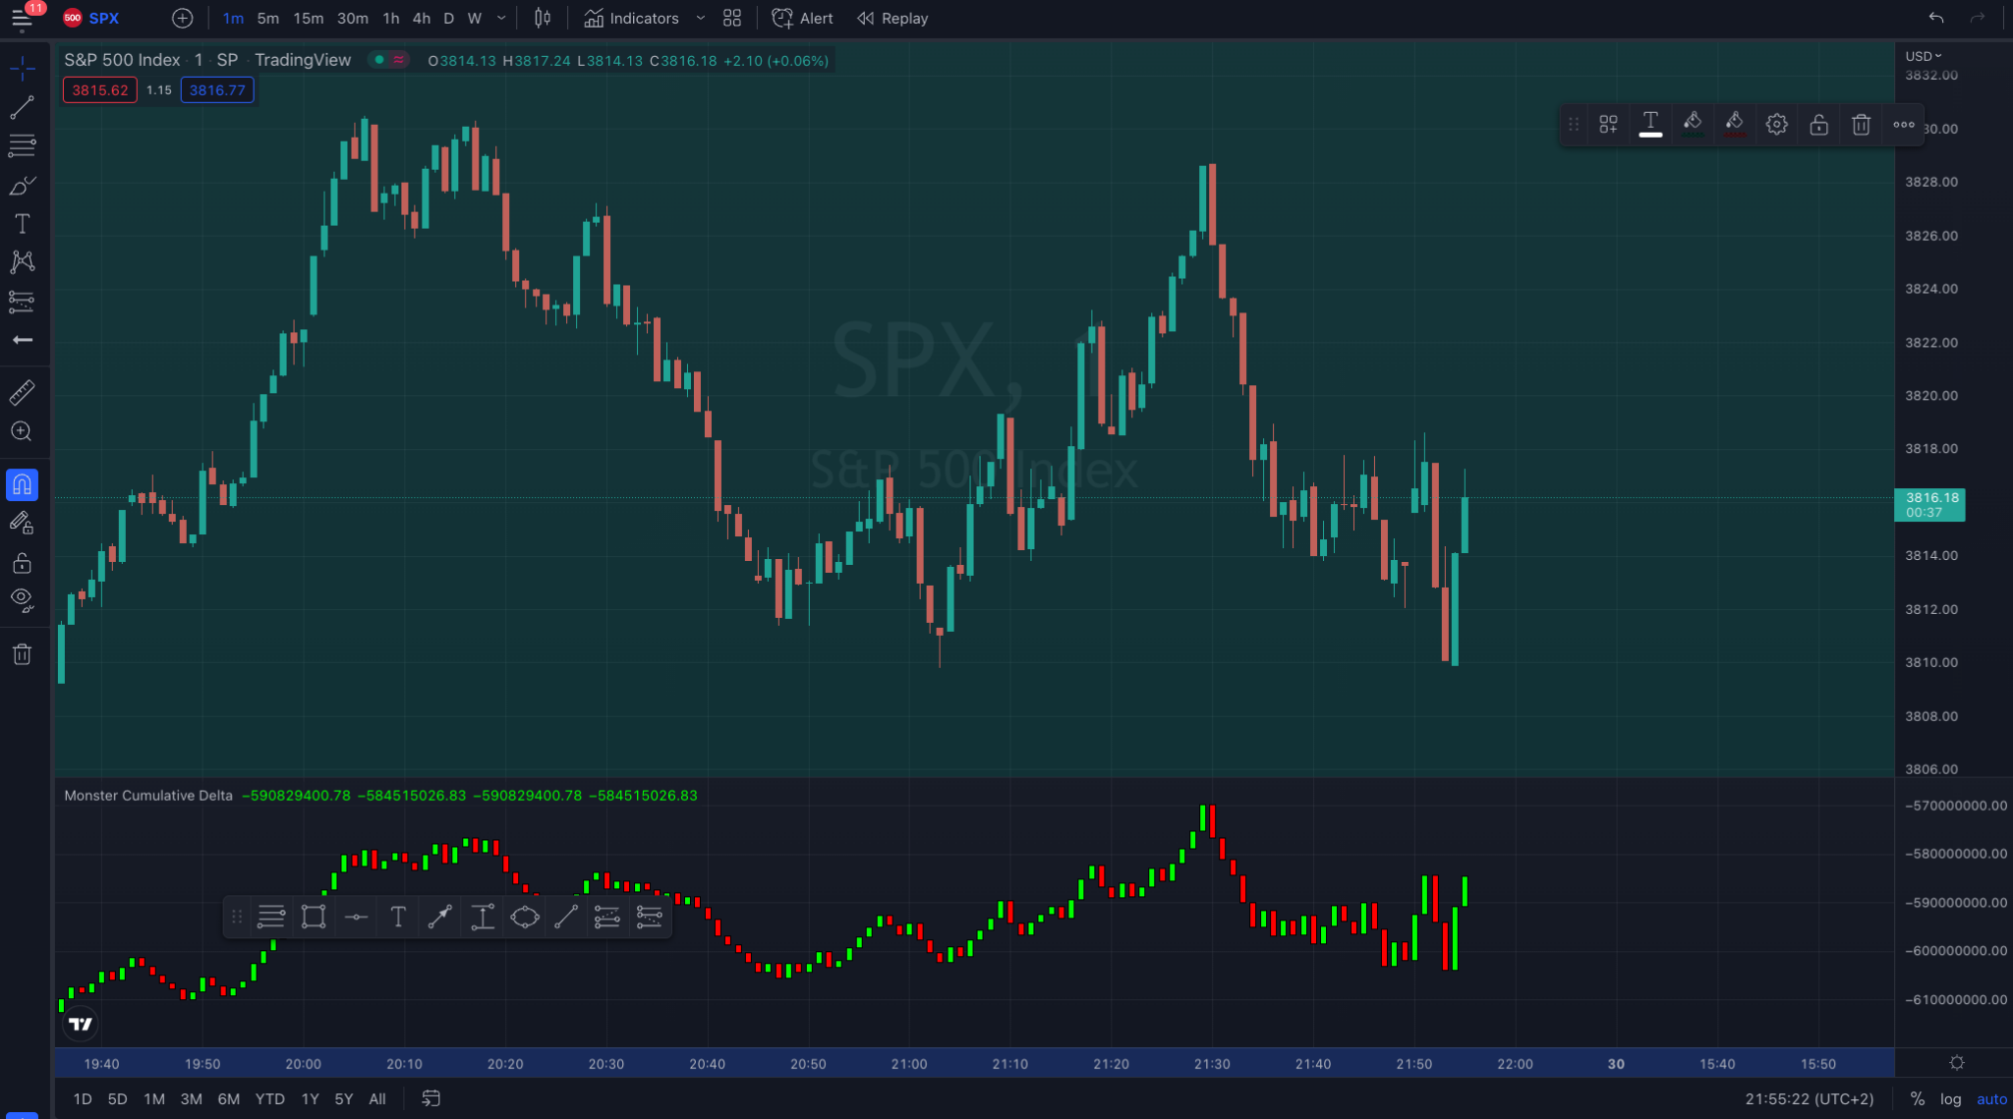Toggle hide all drawings eye icon
Viewport: 2013px width, 1119px height.
(x=22, y=599)
